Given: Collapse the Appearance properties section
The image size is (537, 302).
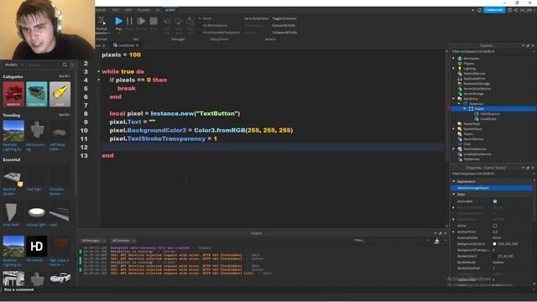Looking at the screenshot, I should point(454,181).
